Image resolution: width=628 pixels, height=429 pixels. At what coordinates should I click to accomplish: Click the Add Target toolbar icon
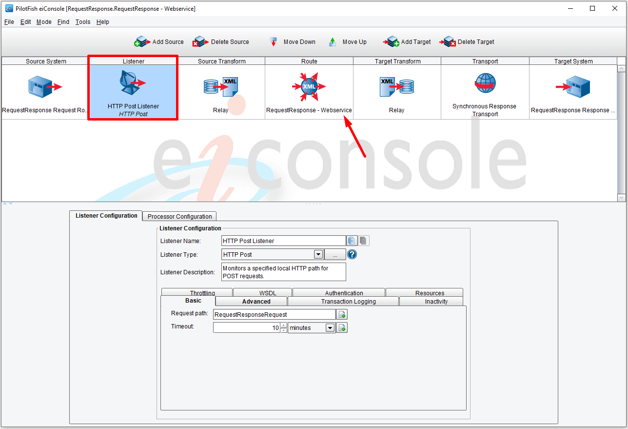[x=391, y=42]
